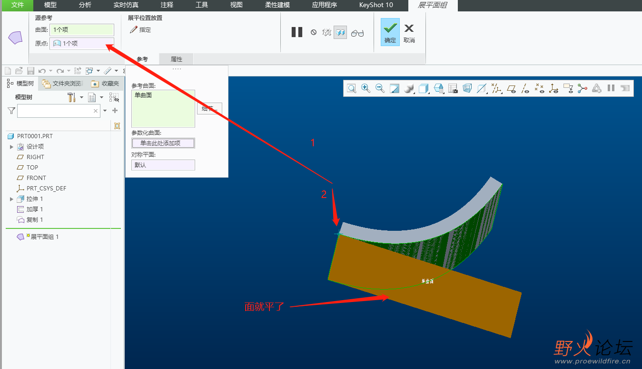Open the 柔性建模 ribbon tab
The image size is (642, 369).
point(277,5)
